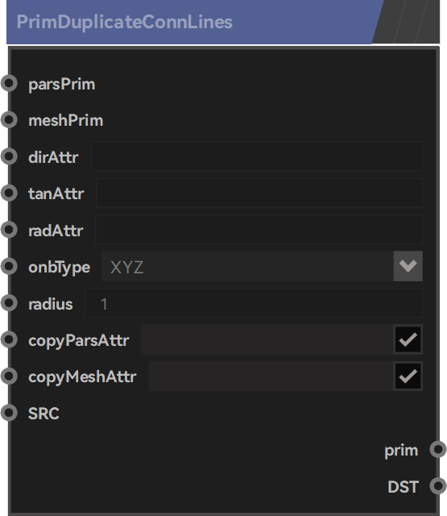This screenshot has height=516, width=447.
Task: Click into the radAttr text field
Action: [x=259, y=229]
